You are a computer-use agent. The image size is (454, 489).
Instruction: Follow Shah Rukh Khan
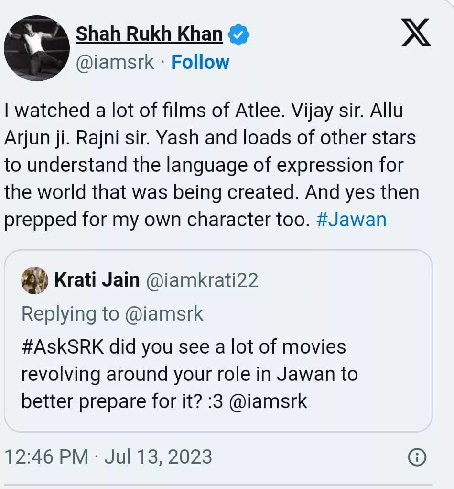[200, 62]
